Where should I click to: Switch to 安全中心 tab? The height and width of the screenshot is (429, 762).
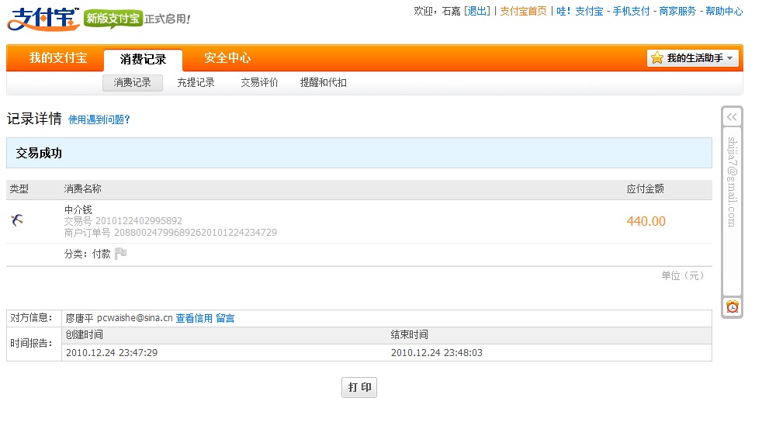[x=227, y=58]
